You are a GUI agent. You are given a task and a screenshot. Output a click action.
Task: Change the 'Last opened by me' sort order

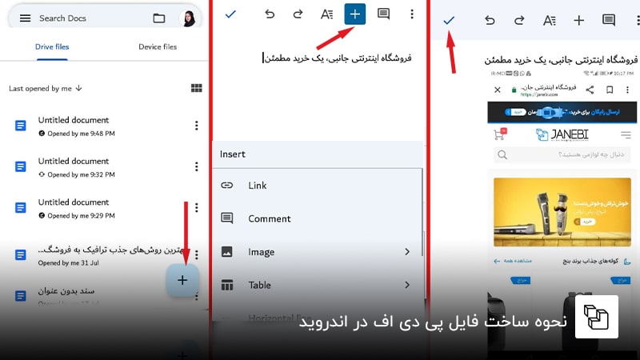coord(46,88)
